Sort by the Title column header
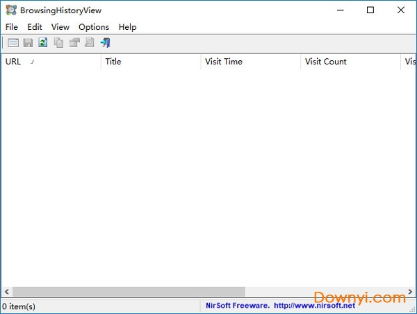The height and width of the screenshot is (314, 417). (x=151, y=62)
